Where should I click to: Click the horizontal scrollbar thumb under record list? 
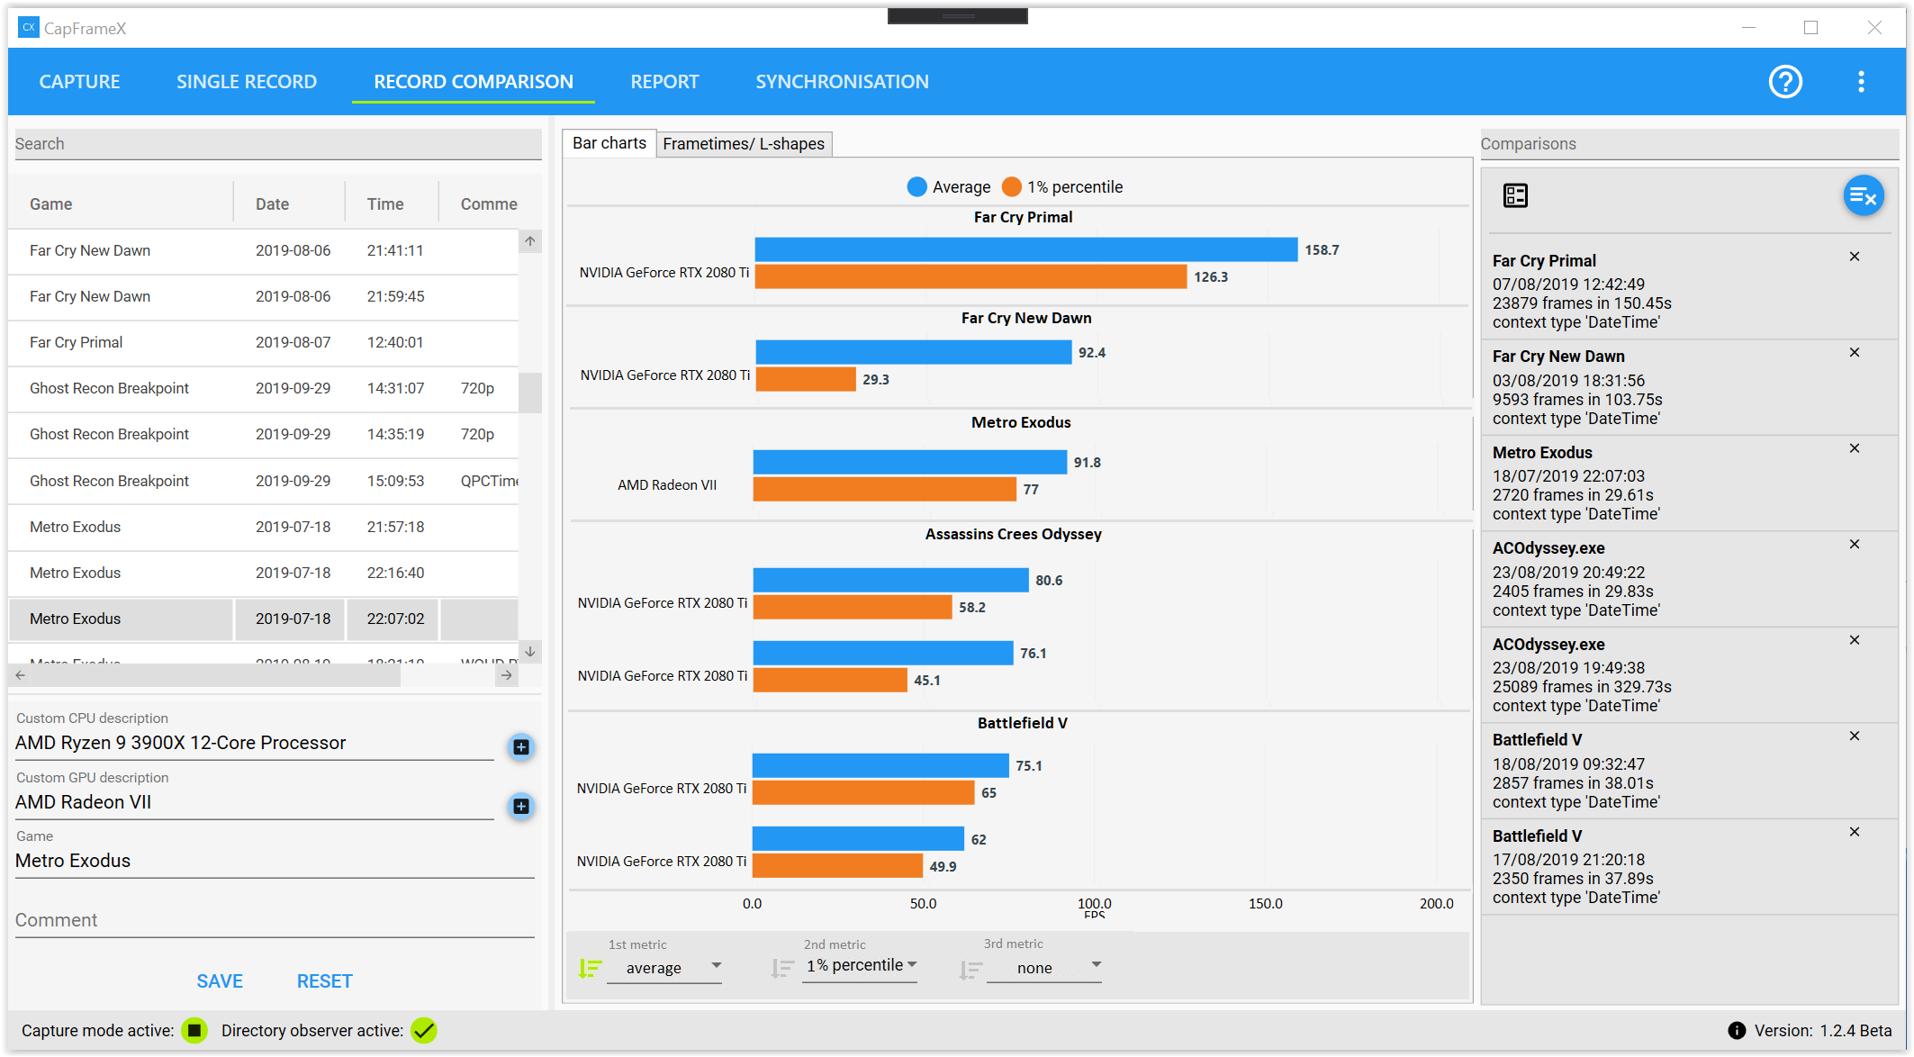[x=216, y=675]
